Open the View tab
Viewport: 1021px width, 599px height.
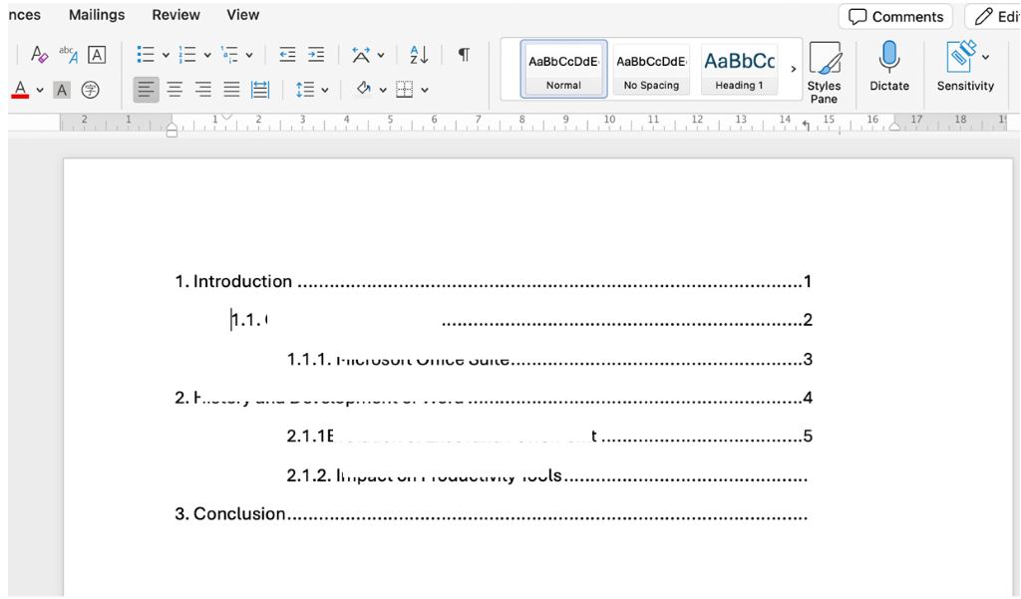click(243, 15)
